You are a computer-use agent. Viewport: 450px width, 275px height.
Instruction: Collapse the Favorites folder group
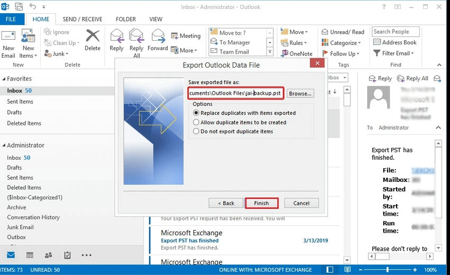(4, 79)
